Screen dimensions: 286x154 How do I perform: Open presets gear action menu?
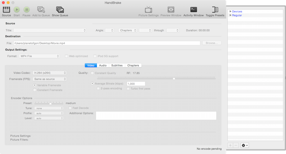pos(244,145)
